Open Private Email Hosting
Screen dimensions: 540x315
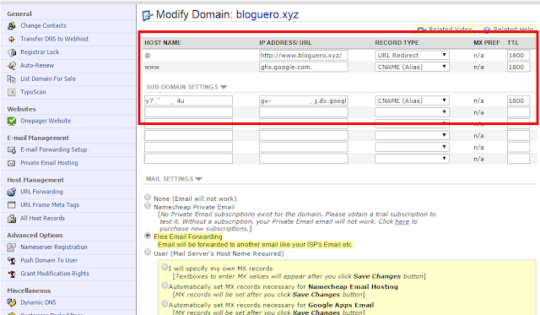49,163
